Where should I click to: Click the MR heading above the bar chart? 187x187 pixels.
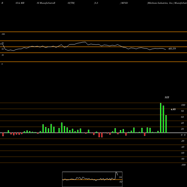coord(167,97)
